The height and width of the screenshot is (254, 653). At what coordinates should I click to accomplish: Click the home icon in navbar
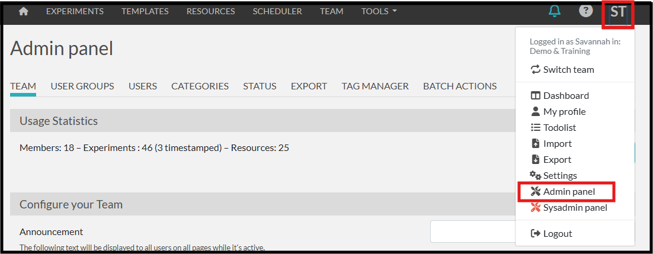pyautogui.click(x=24, y=11)
